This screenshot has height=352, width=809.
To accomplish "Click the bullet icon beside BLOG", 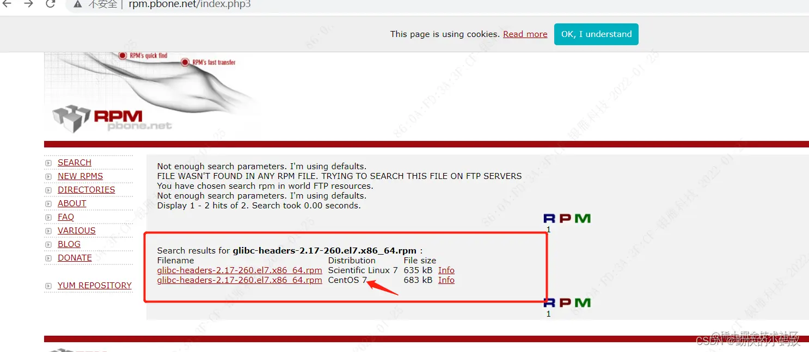I will pyautogui.click(x=48, y=245).
